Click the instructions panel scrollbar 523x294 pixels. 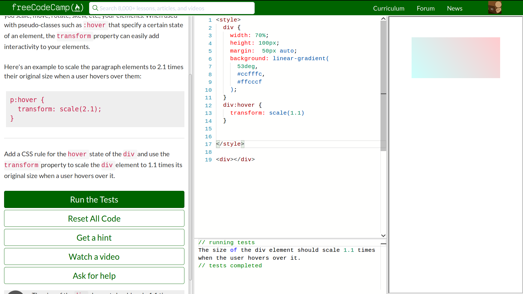(190, 177)
